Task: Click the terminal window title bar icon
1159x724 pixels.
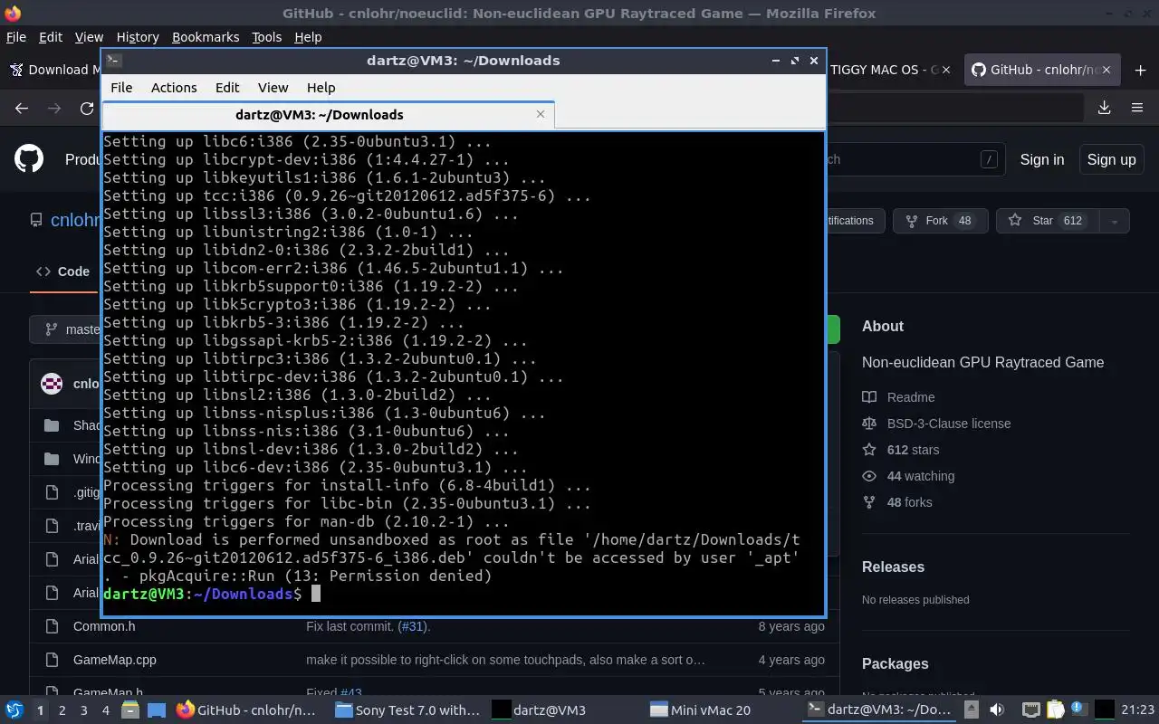Action: pos(113,61)
